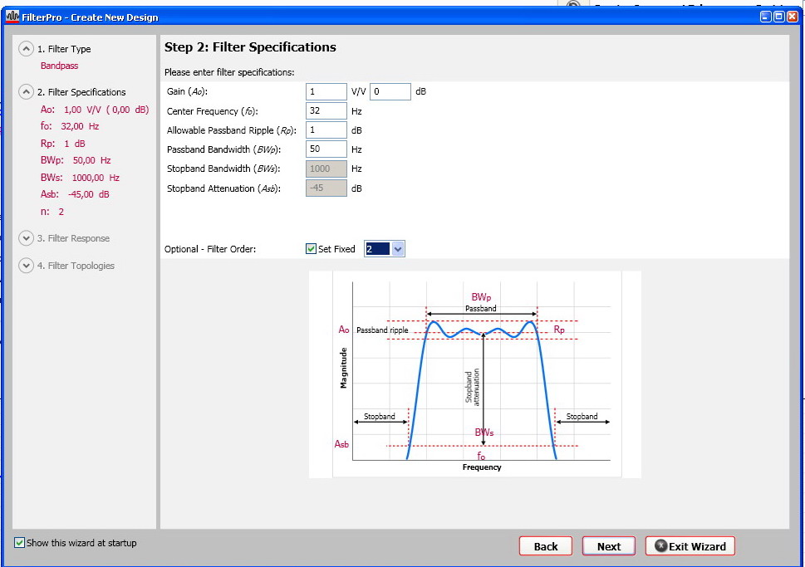
Task: Maximize the FilterPro window
Action: coord(778,17)
